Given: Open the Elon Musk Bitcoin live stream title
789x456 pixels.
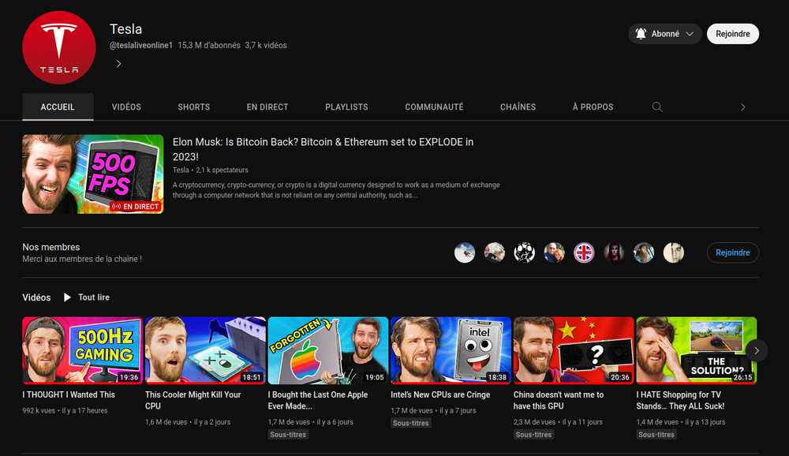Looking at the screenshot, I should point(323,149).
